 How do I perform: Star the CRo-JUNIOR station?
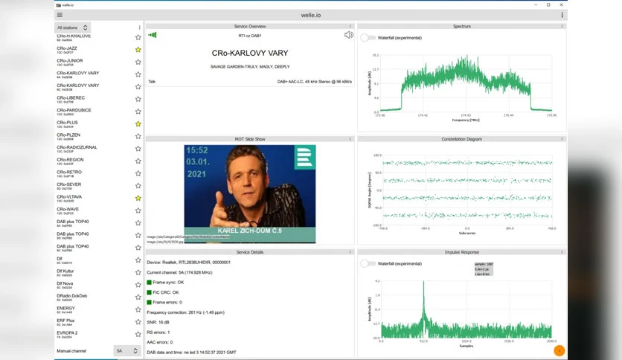click(138, 62)
